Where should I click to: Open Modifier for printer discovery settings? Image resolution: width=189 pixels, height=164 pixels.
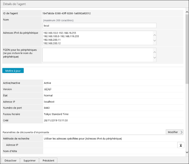point(174,132)
